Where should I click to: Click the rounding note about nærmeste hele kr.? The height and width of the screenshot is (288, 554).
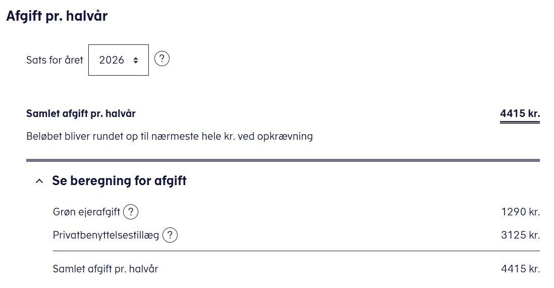[169, 136]
